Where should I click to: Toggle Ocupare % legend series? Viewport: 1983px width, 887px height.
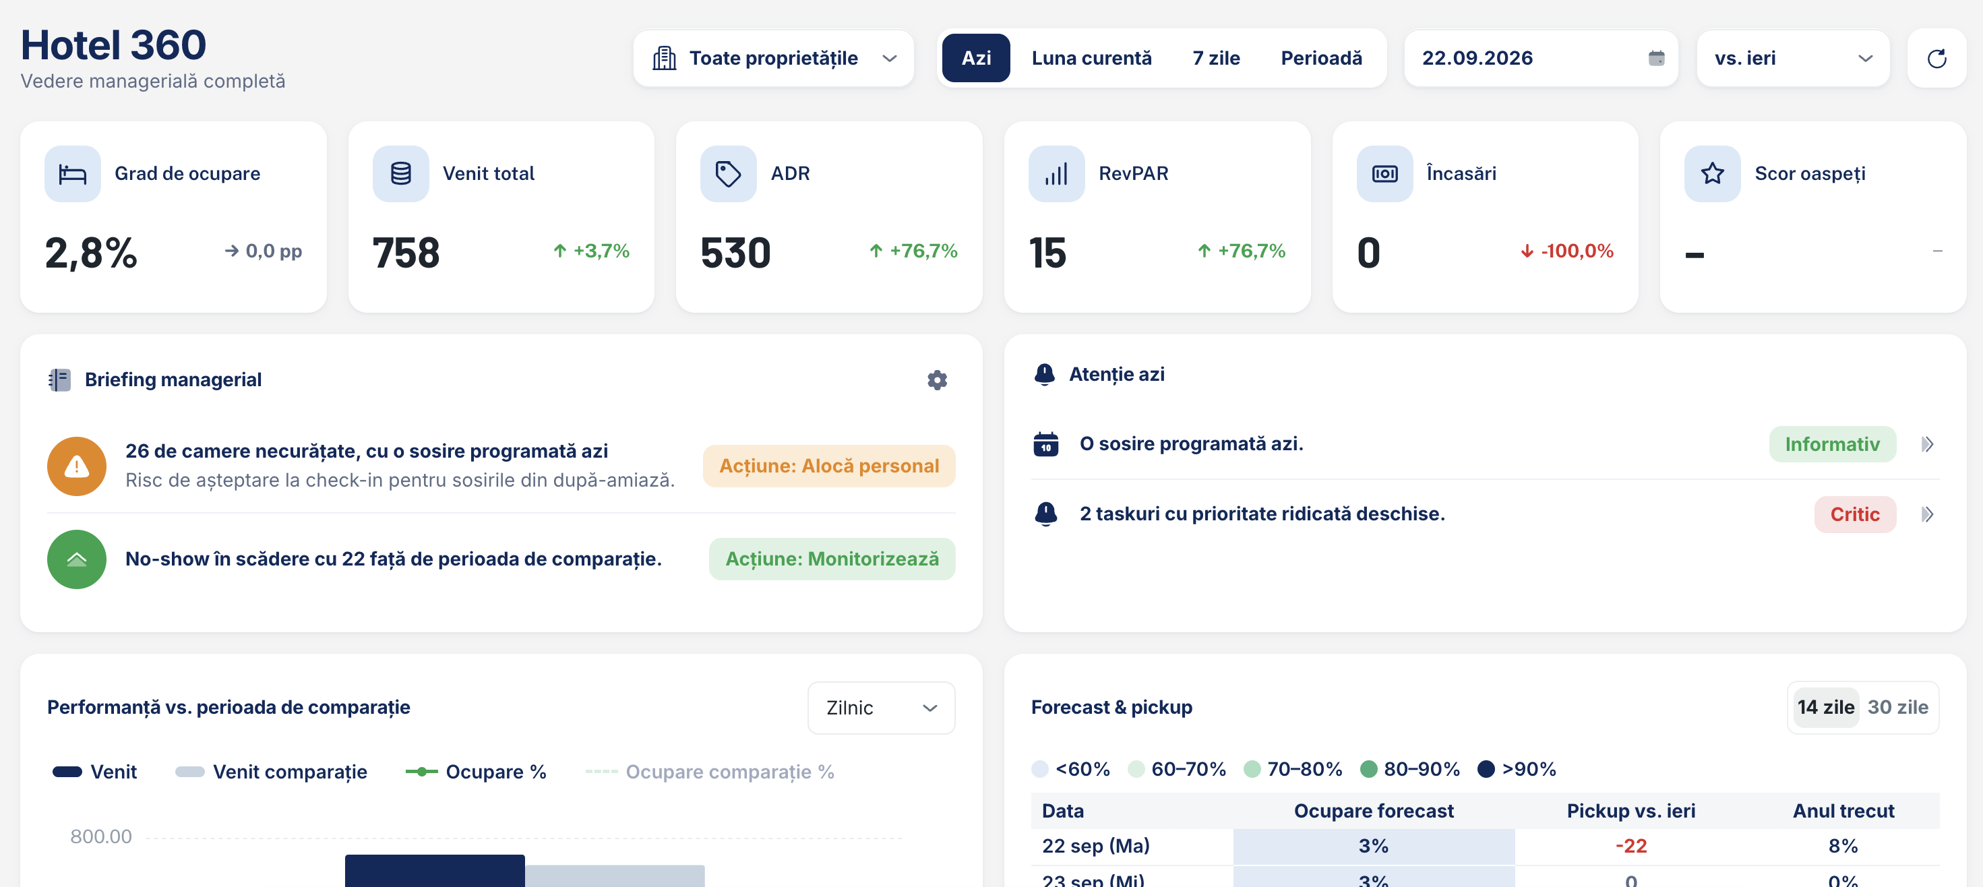click(x=476, y=772)
